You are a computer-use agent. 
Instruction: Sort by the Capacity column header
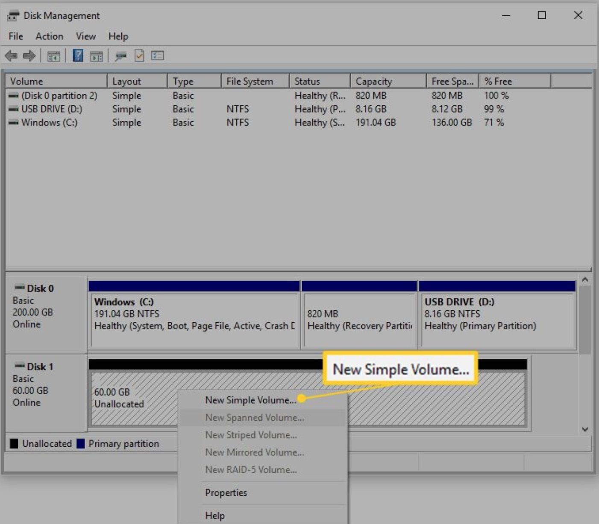click(388, 81)
